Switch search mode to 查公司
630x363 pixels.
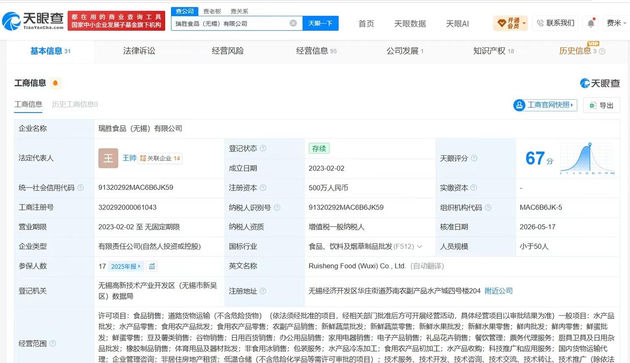[185, 11]
